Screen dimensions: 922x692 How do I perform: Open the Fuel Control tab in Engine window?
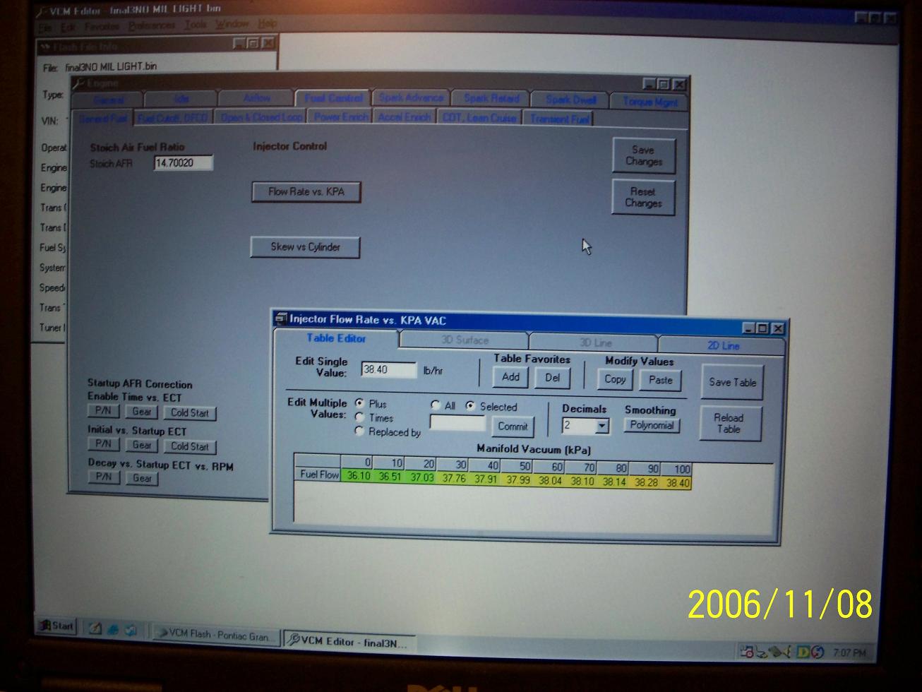(333, 98)
